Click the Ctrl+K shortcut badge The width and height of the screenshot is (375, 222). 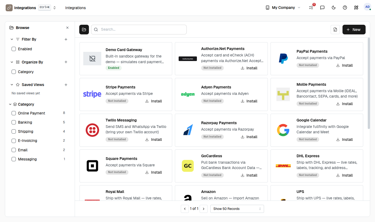tap(45, 7)
